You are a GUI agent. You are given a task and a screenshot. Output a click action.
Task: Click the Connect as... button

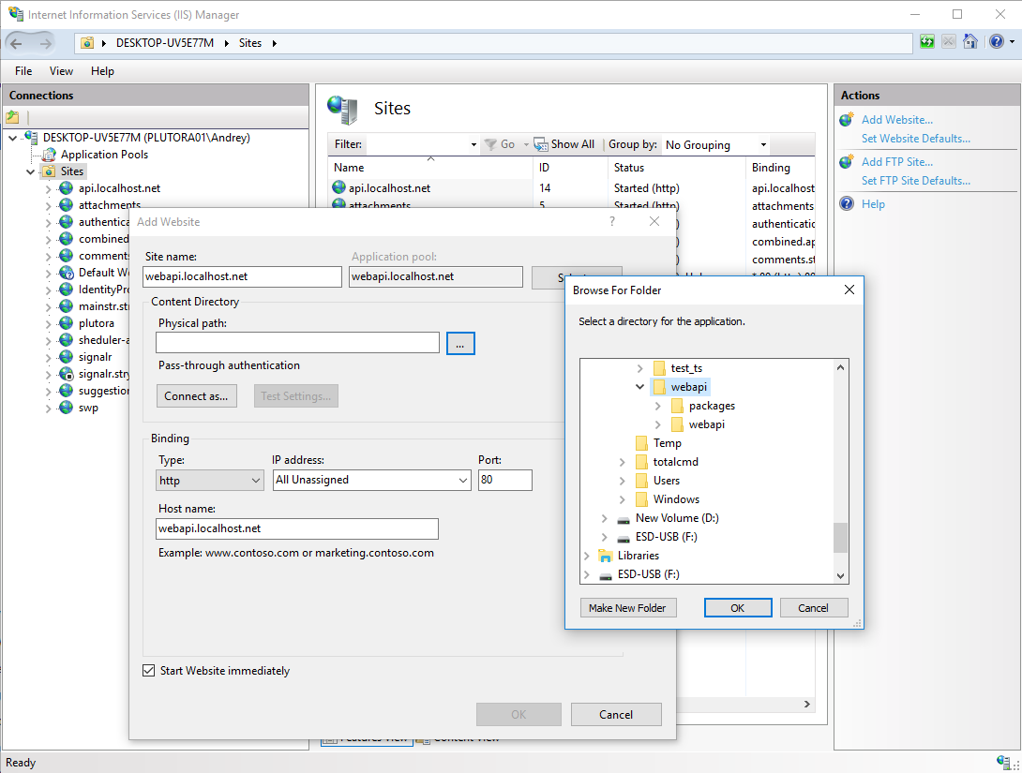tap(196, 396)
